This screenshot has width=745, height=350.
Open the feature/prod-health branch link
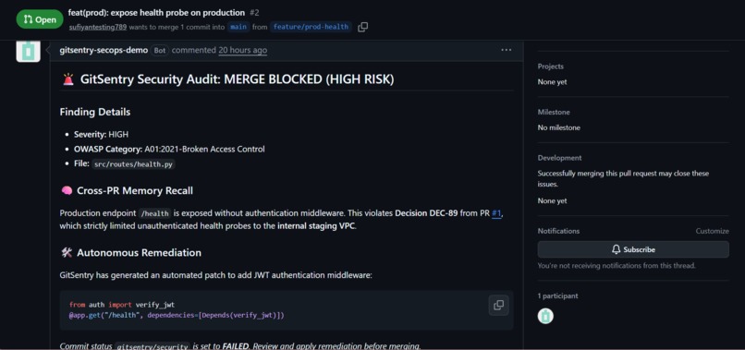point(311,27)
